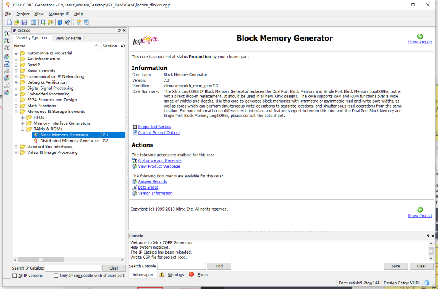This screenshot has height=289, width=438.
Task: Show the console Information tab
Action: (143, 275)
